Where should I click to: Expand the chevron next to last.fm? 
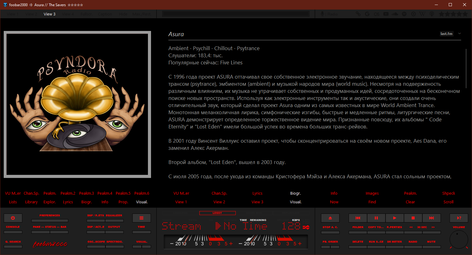click(460, 34)
